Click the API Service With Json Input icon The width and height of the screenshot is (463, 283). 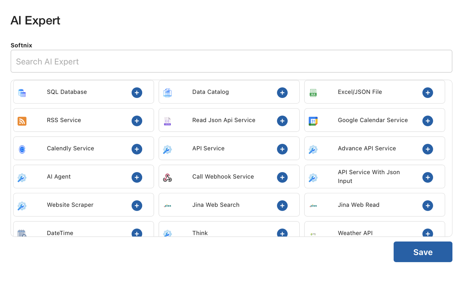coord(313,178)
